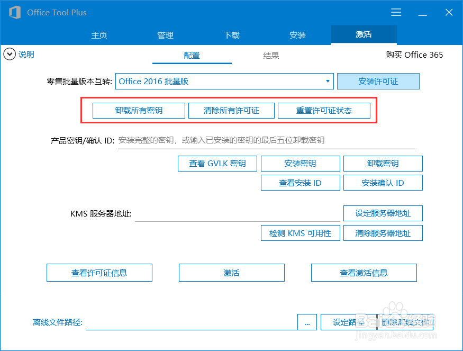Click the 安装许可证 button

point(378,81)
